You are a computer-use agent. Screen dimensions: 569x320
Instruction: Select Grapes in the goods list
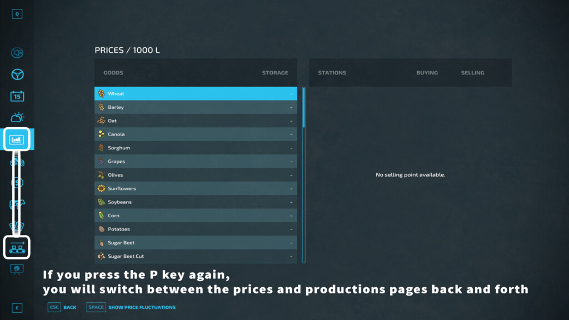click(195, 162)
